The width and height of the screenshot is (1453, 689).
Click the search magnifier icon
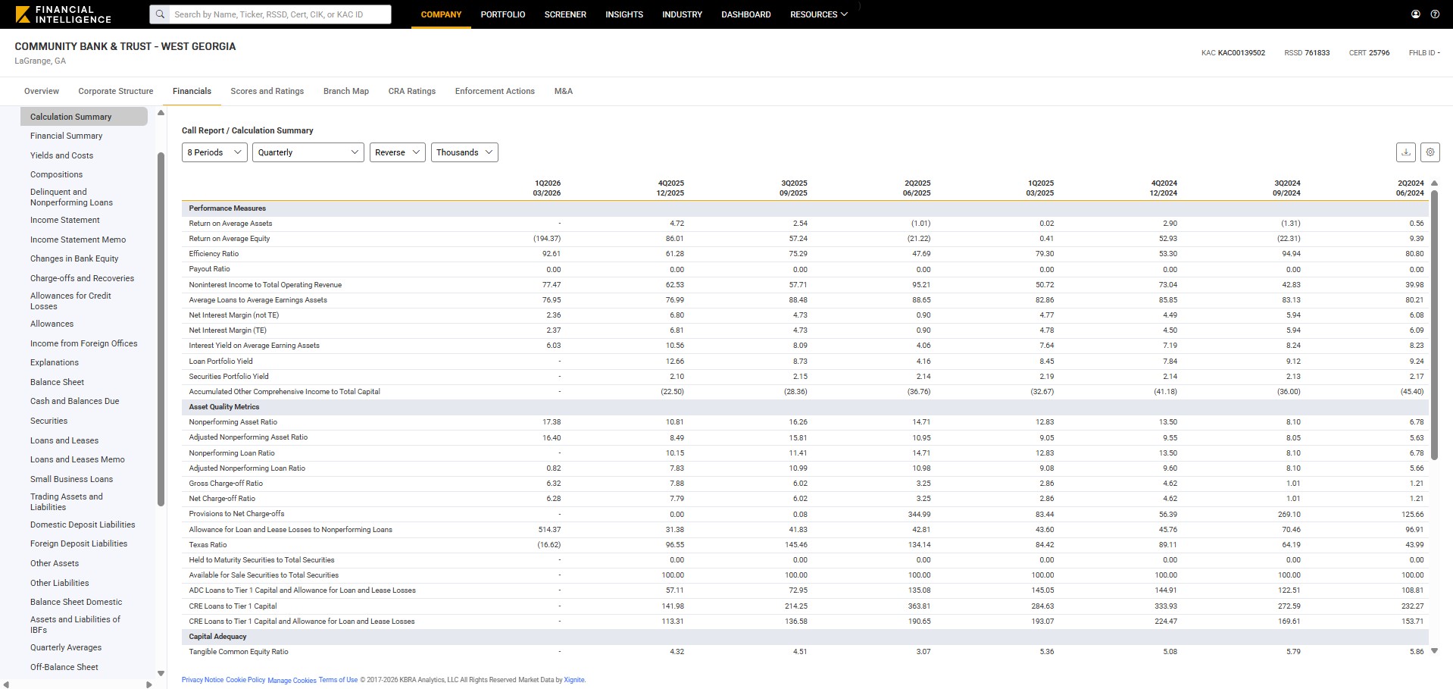click(x=160, y=14)
